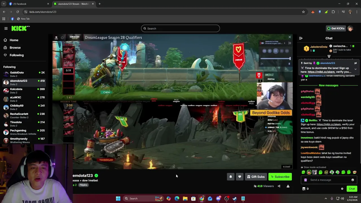Expand the in-game broadcaster panel arrows

(x=289, y=43)
